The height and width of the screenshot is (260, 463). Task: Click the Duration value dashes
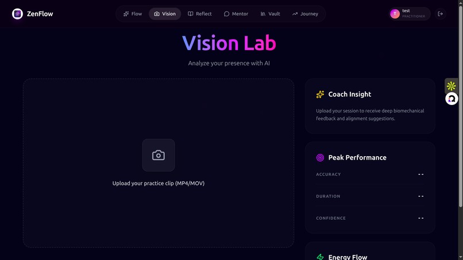pos(420,196)
